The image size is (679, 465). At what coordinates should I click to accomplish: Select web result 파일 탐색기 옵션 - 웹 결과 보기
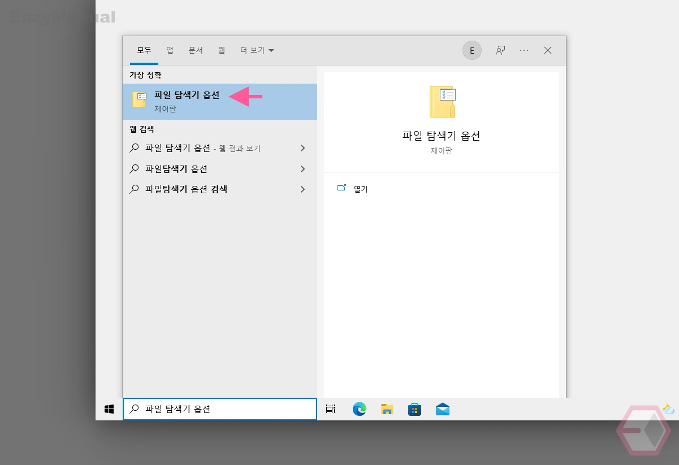[x=220, y=148]
